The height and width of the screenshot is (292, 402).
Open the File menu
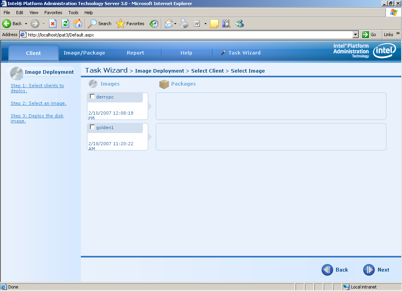tap(7, 13)
